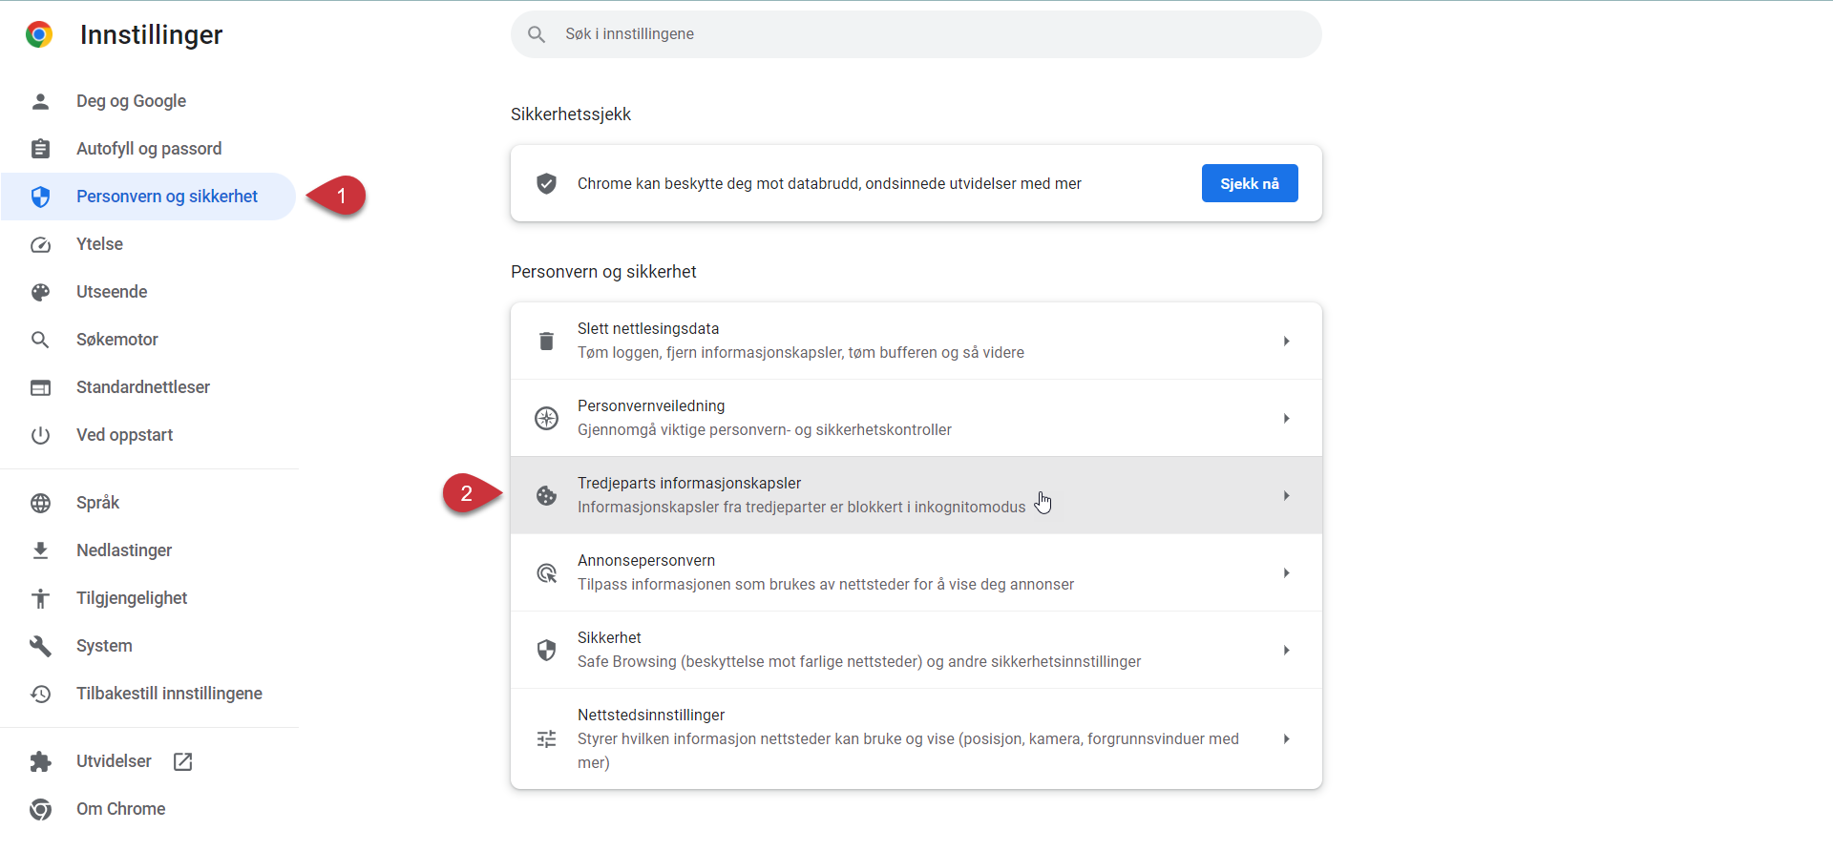Click the shield icon for Personvern og sikkerhet
The image size is (1833, 851).
(x=40, y=197)
